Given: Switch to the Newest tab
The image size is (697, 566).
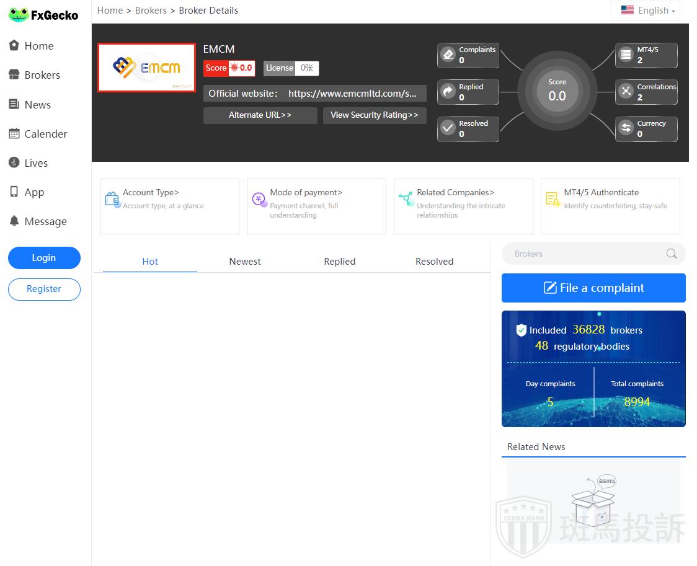Looking at the screenshot, I should click(x=245, y=262).
